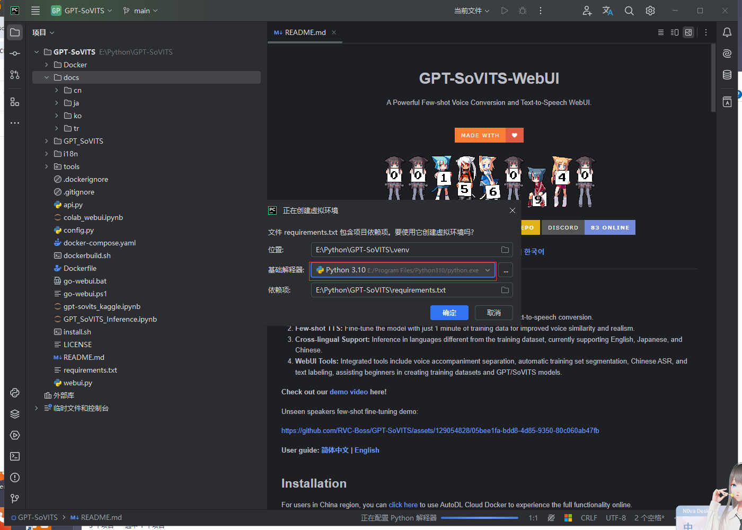This screenshot has width=742, height=530.
Task: Select requirements.txt in project tree
Action: point(90,370)
